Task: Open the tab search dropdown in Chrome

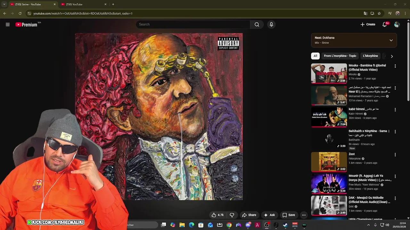Action: [4, 4]
